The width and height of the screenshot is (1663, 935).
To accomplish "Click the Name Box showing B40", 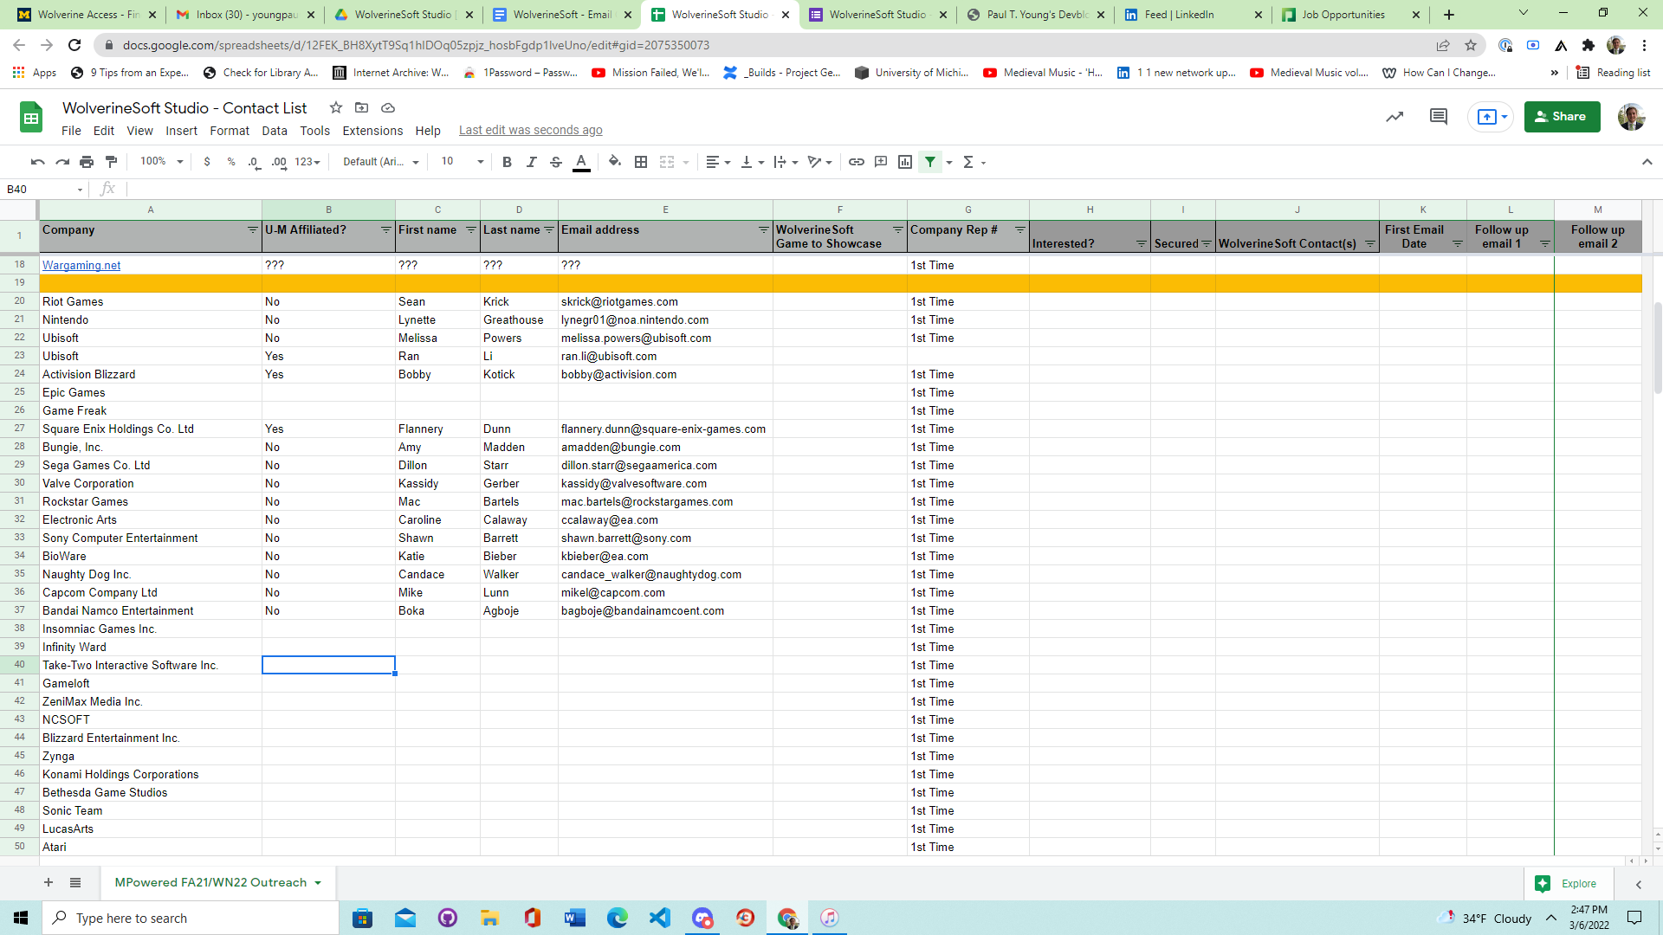I will [x=43, y=189].
